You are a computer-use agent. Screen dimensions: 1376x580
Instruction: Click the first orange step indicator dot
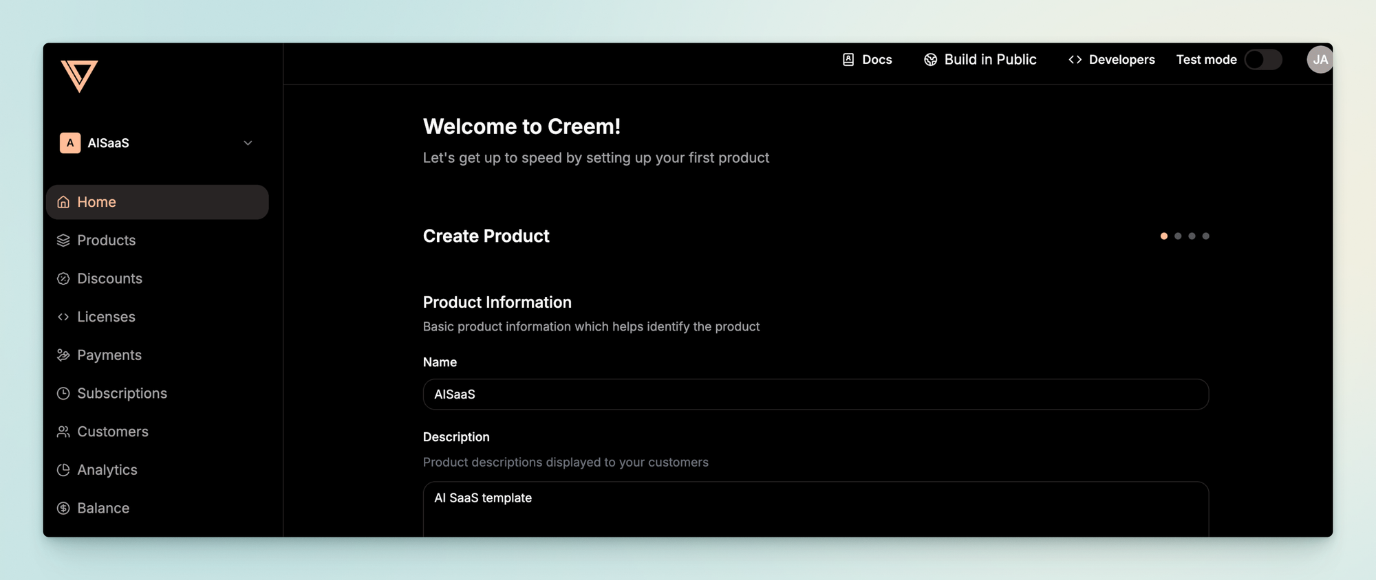point(1164,236)
